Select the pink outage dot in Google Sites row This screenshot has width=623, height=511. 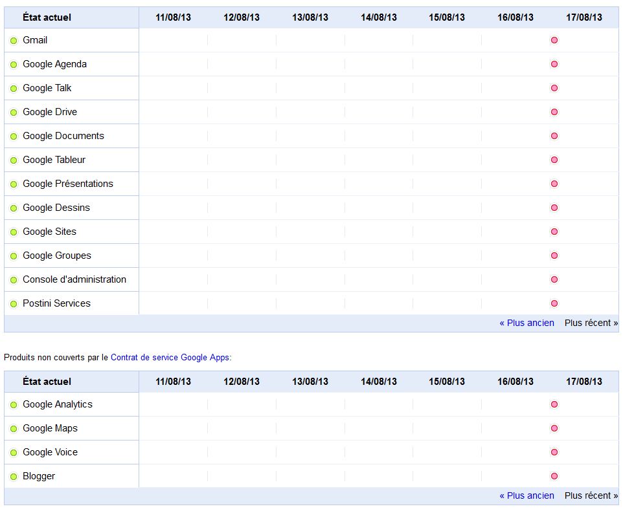[x=554, y=232]
